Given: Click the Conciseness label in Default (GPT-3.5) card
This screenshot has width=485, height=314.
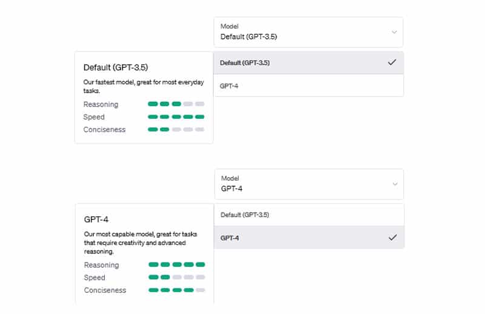Looking at the screenshot, I should (104, 129).
